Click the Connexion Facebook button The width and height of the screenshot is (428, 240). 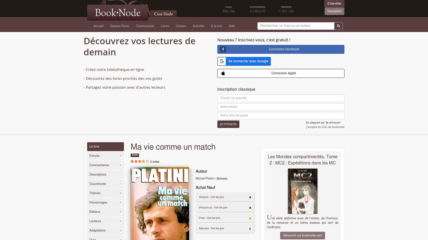click(281, 49)
